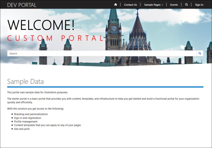212x148 pixels.
Task: Submit search with the blue magnifier button
Action: coord(200,53)
